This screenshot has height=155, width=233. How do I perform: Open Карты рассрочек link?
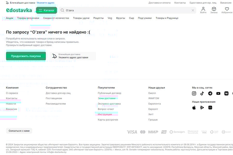pyautogui.click(x=108, y=120)
